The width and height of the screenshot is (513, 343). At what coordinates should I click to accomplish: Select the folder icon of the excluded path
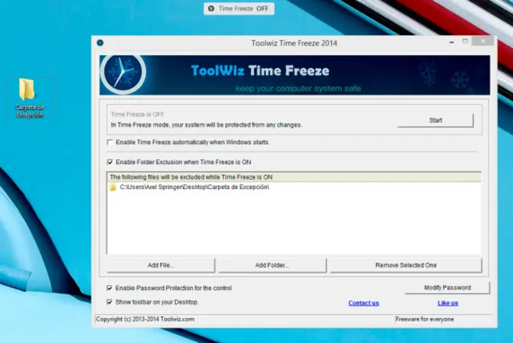[113, 187]
